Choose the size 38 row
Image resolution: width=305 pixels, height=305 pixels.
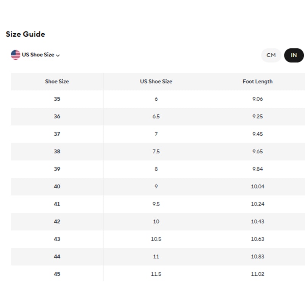tap(57, 152)
